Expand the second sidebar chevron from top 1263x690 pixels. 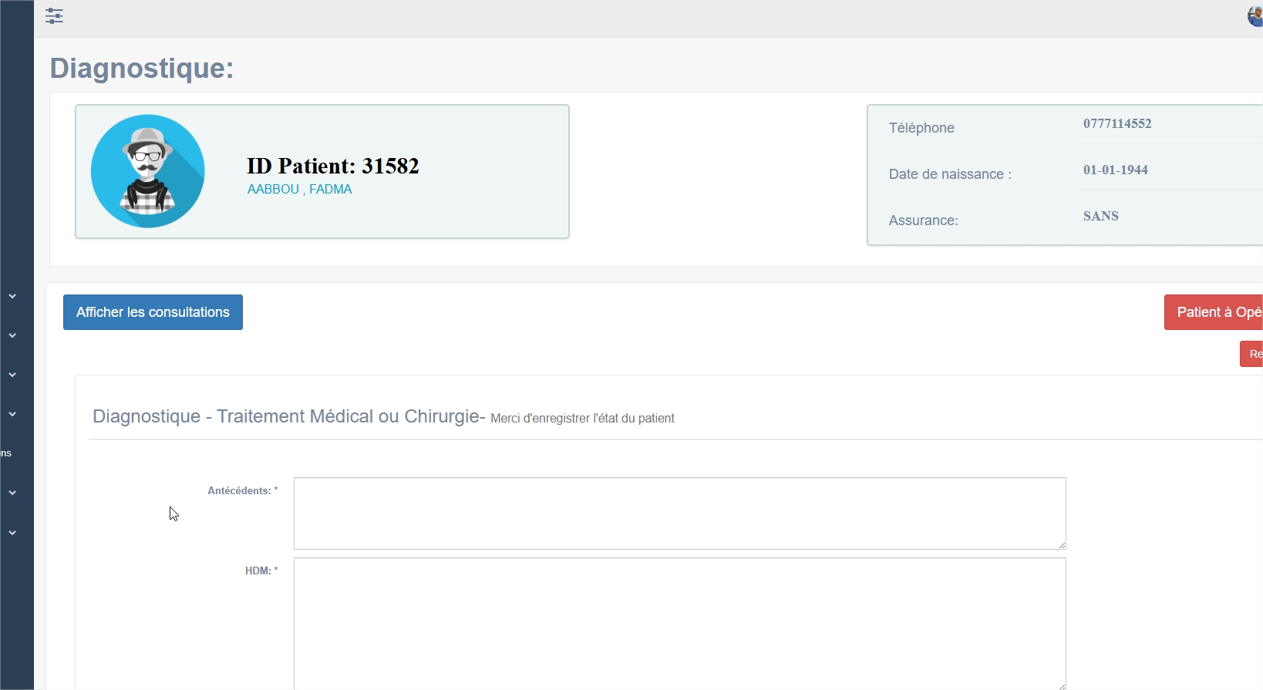tap(12, 335)
